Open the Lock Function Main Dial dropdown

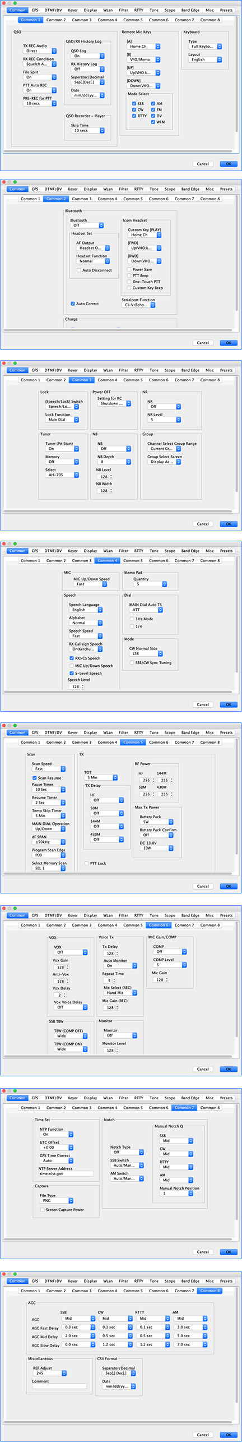click(62, 420)
